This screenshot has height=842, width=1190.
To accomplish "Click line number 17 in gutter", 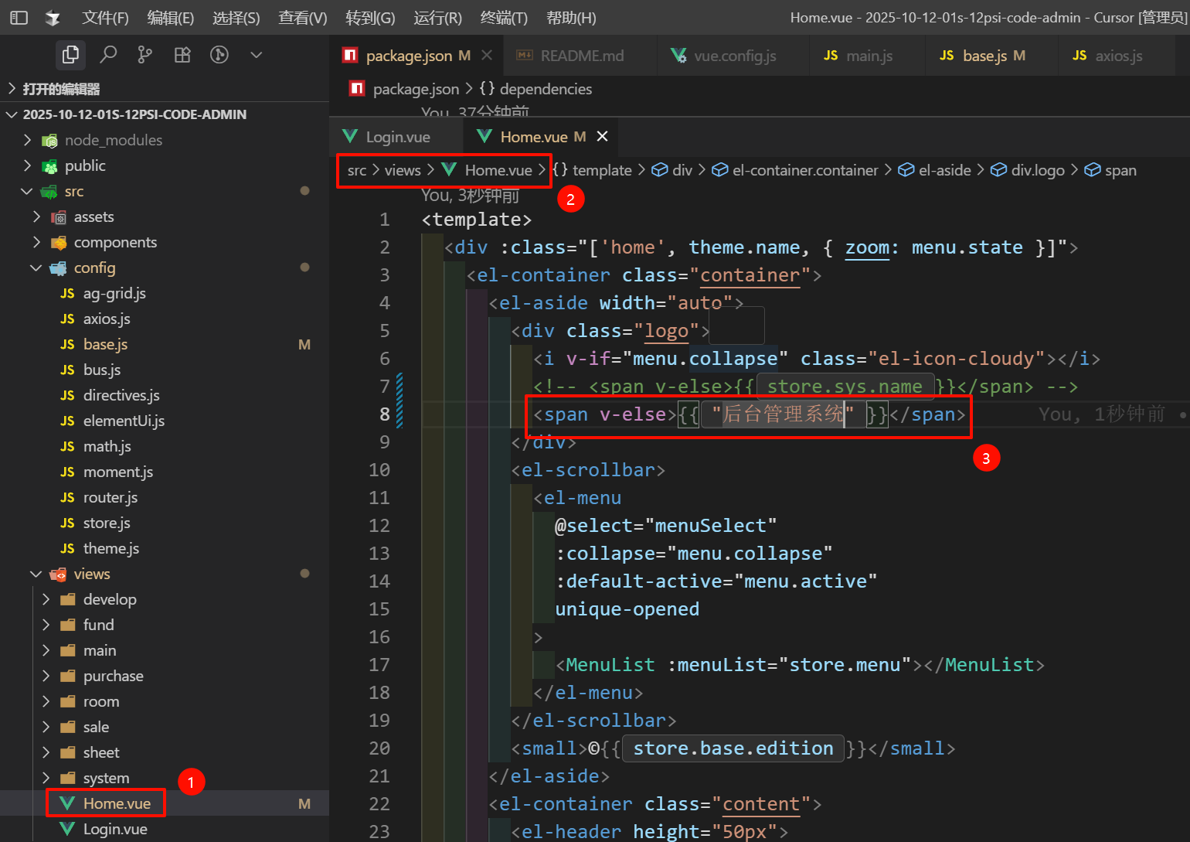I will (x=379, y=665).
